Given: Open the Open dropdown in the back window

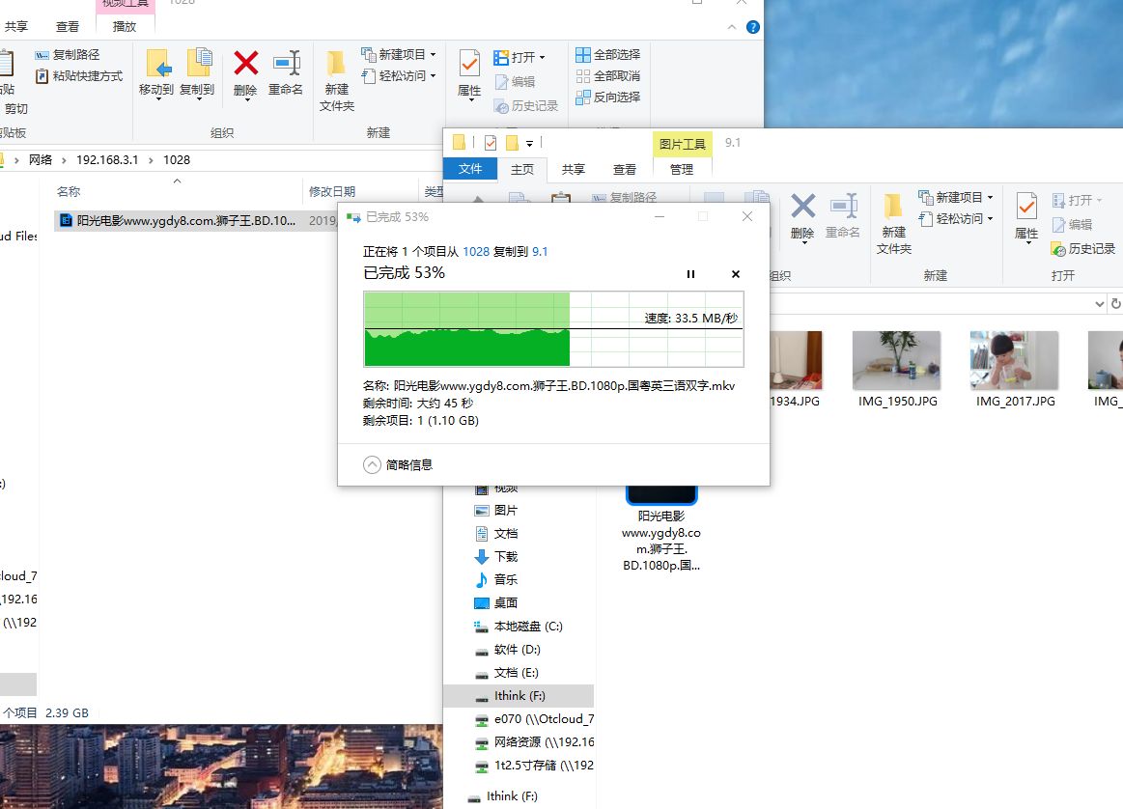Looking at the screenshot, I should pyautogui.click(x=519, y=57).
